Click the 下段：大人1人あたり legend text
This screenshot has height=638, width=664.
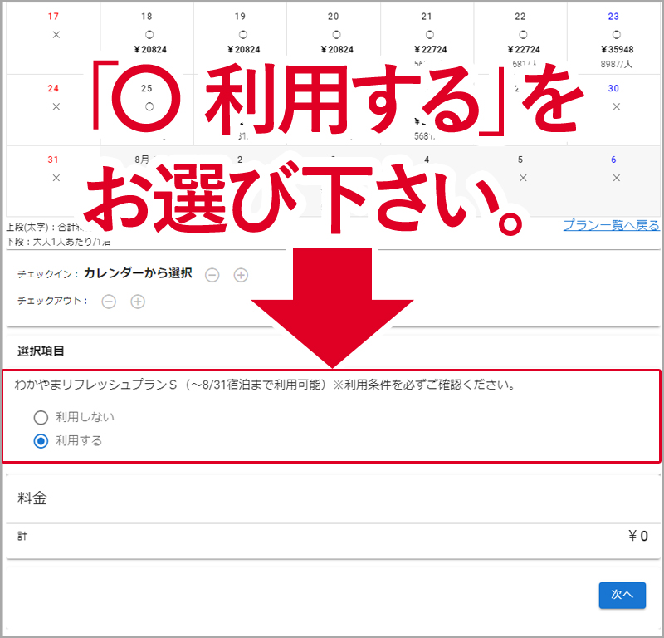click(x=58, y=242)
